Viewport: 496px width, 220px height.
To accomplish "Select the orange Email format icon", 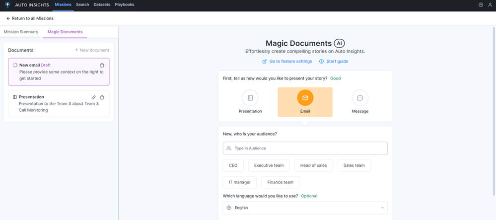I will 305,98.
